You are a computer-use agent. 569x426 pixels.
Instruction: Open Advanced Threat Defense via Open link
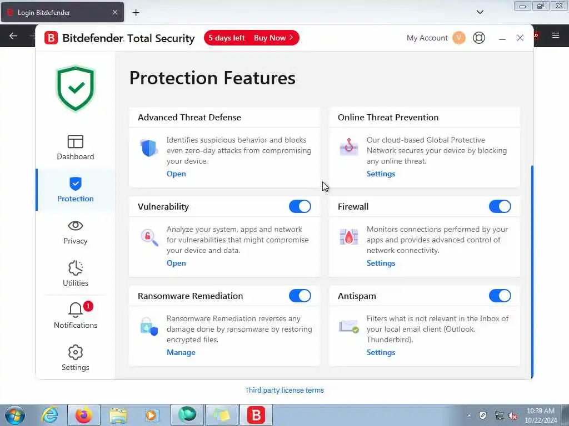point(176,174)
